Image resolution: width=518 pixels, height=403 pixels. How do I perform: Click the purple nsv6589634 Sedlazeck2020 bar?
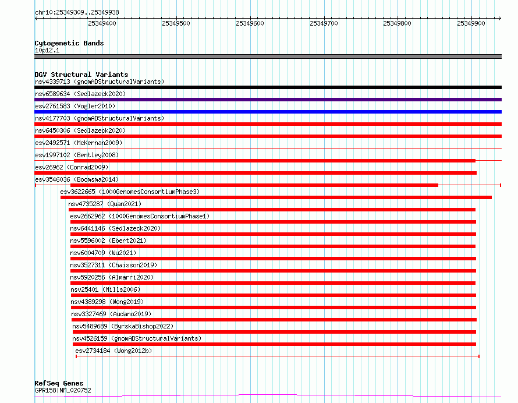(268, 100)
